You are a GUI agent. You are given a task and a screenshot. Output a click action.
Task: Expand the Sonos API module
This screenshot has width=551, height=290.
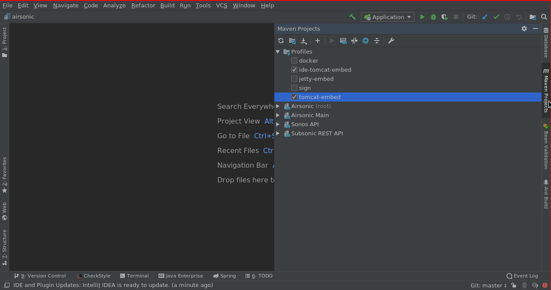pyautogui.click(x=278, y=124)
